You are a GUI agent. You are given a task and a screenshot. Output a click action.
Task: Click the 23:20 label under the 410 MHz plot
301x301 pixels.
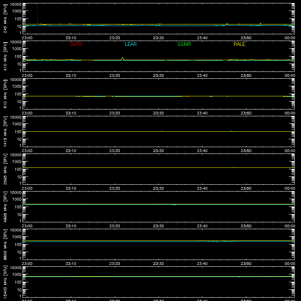(115, 76)
